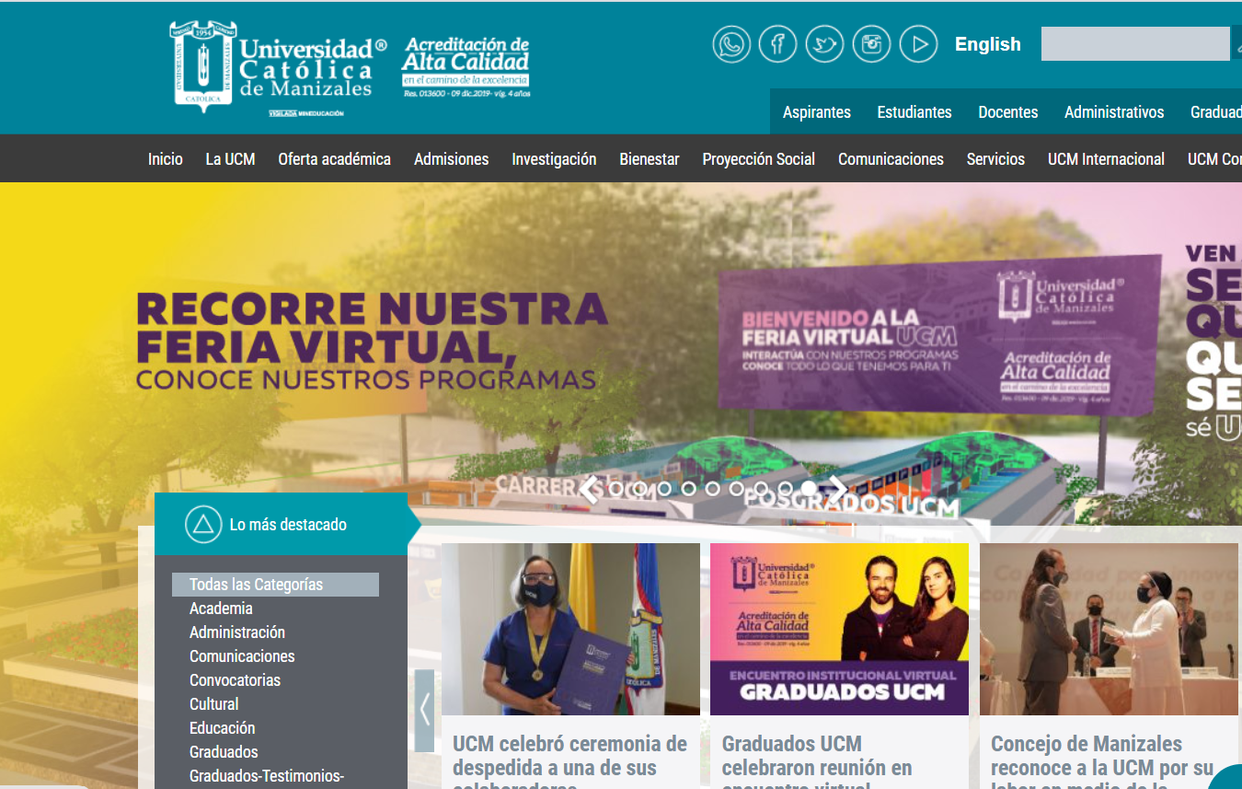Viewport: 1242px width, 789px height.
Task: Open the Concejo de Manizales recognition photo
Action: point(1109,629)
